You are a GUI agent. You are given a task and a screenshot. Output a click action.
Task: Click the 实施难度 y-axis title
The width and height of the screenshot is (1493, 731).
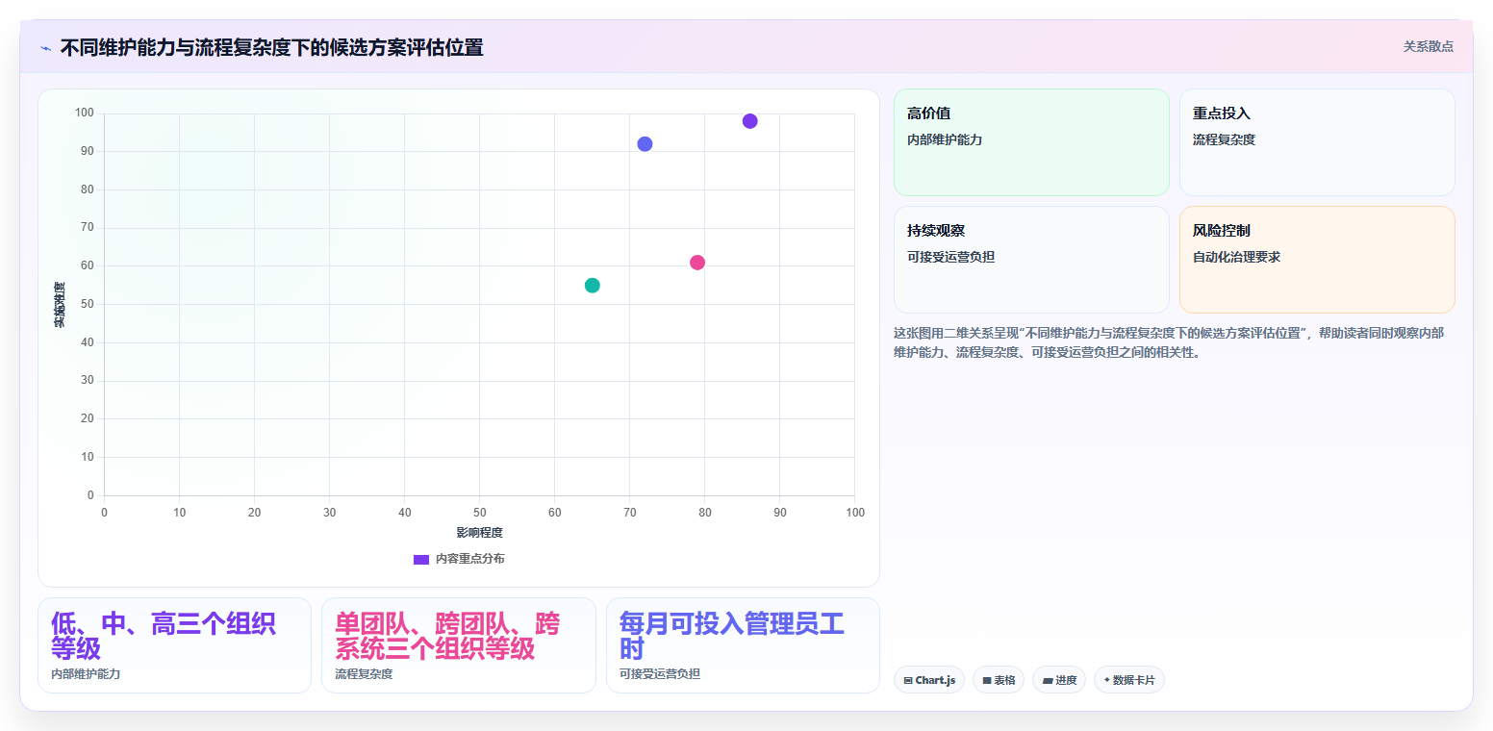pyautogui.click(x=60, y=305)
